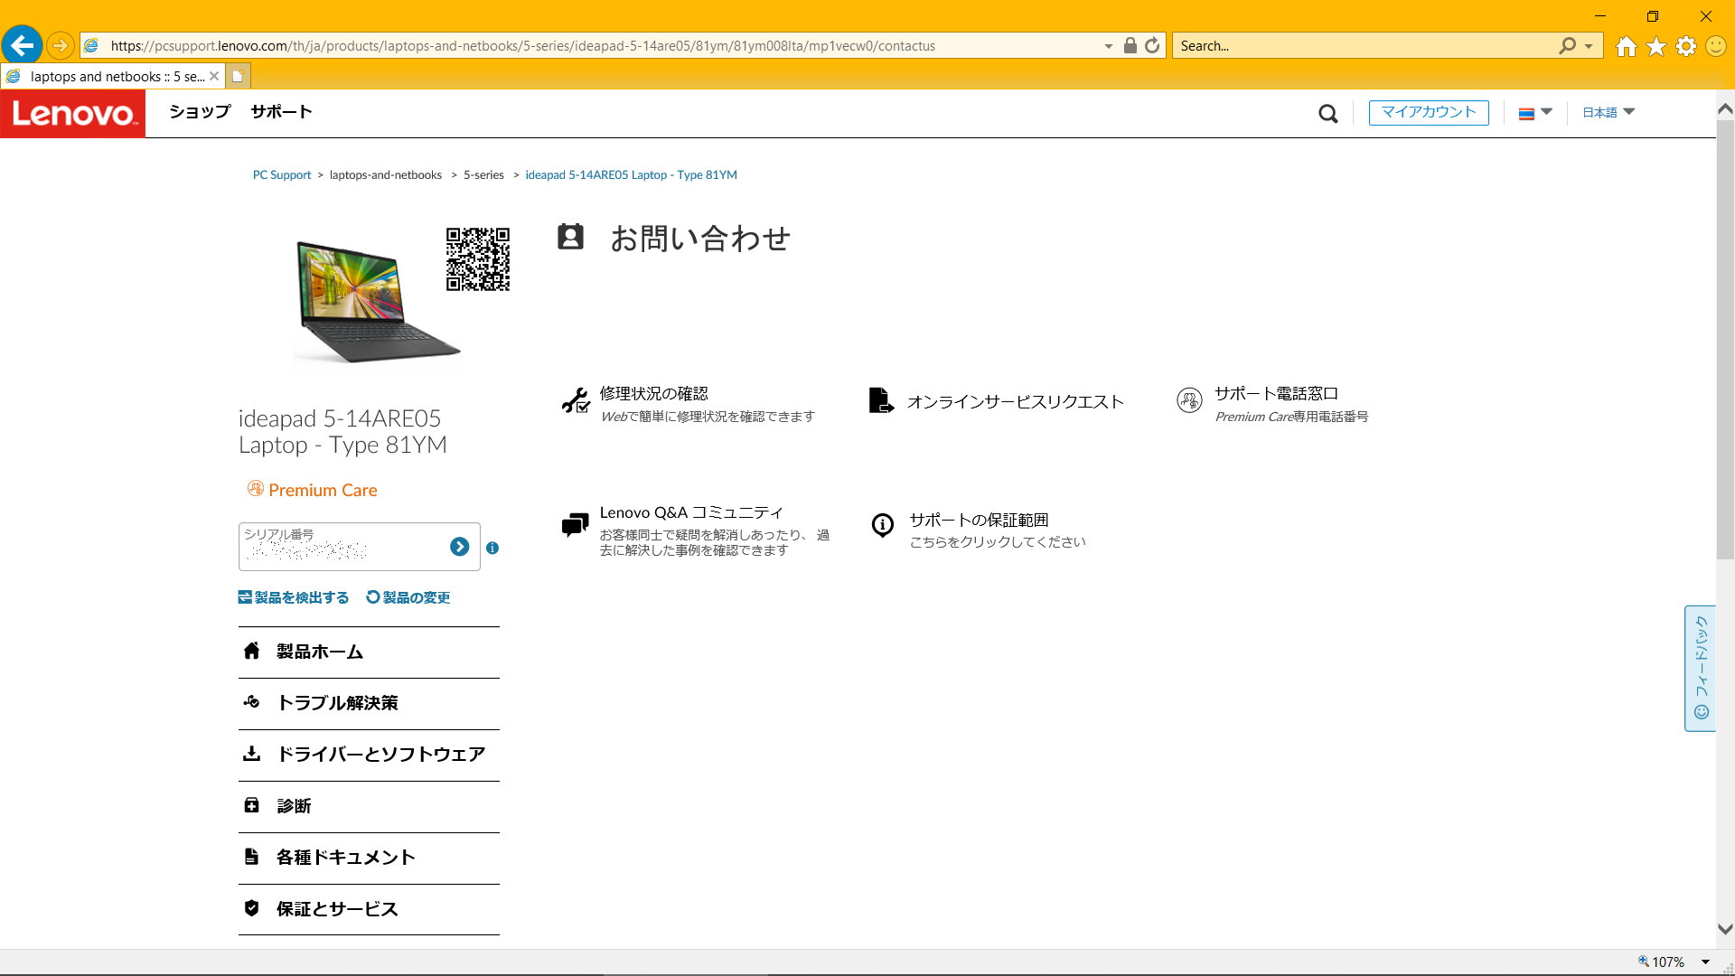Click the 修理状況の確認 link text
Image resolution: width=1735 pixels, height=976 pixels.
[654, 393]
